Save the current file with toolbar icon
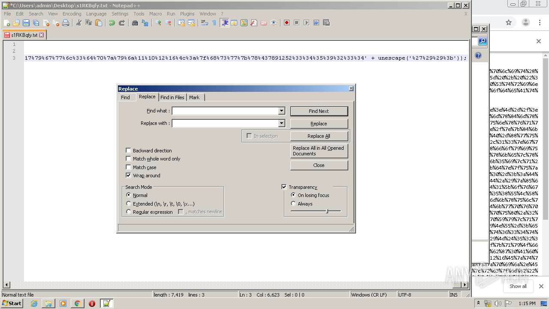The width and height of the screenshot is (549, 309). [26, 23]
